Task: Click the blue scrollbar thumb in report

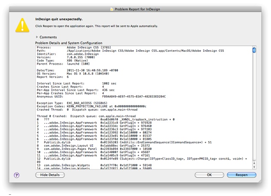Action: pos(254,50)
